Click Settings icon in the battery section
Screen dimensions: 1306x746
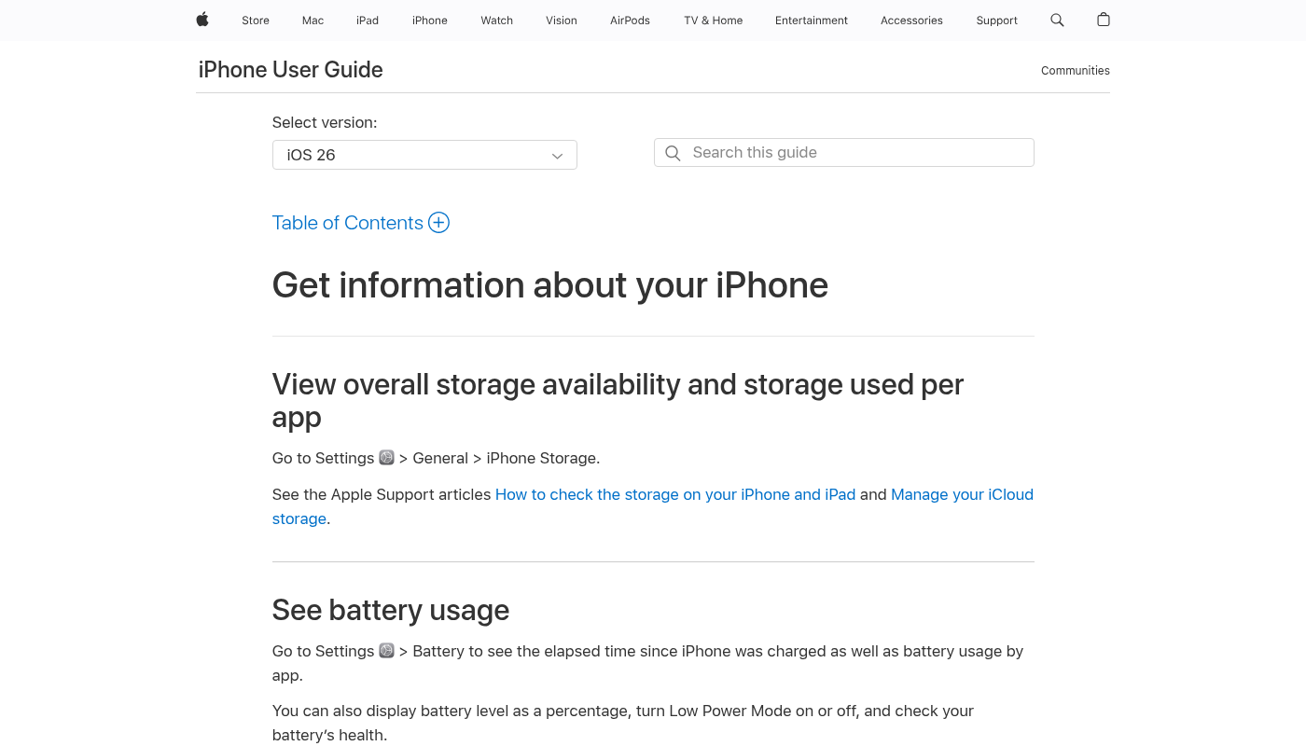point(387,651)
